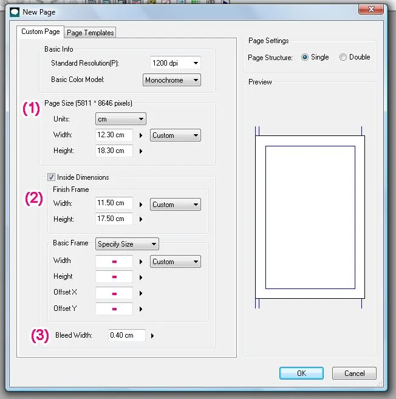The height and width of the screenshot is (399, 396).
Task: Expand the Units cm dropdown
Action: tap(120, 119)
